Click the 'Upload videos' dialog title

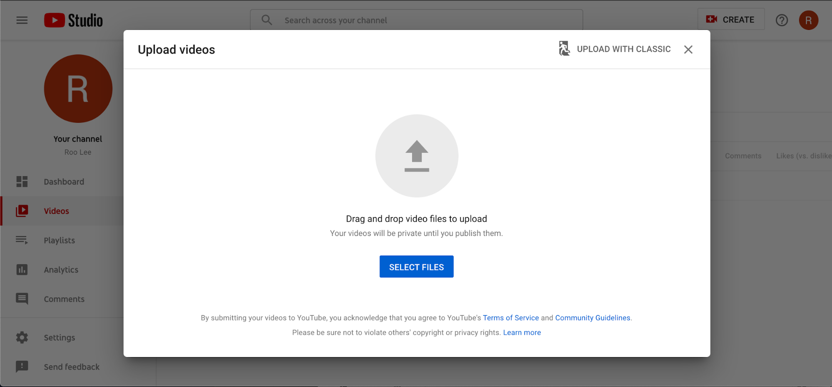(x=176, y=50)
